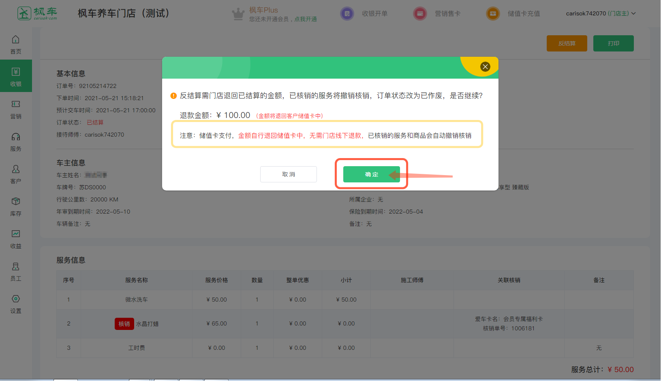This screenshot has width=661, height=381.
Task: Open the 营销 marketing ticket icon
Action: [15, 105]
